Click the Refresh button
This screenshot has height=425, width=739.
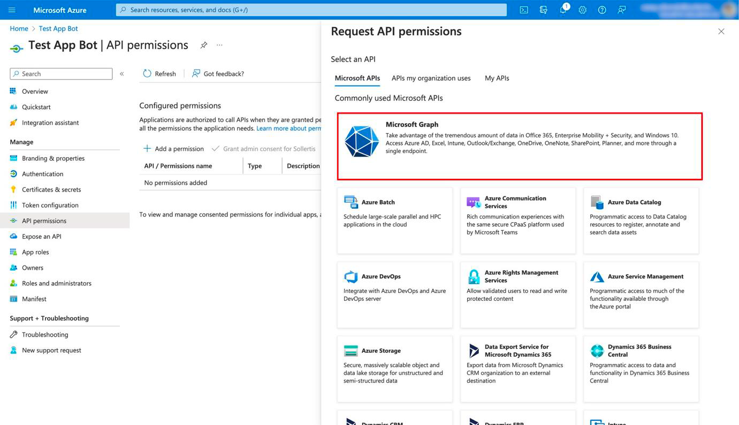click(159, 74)
